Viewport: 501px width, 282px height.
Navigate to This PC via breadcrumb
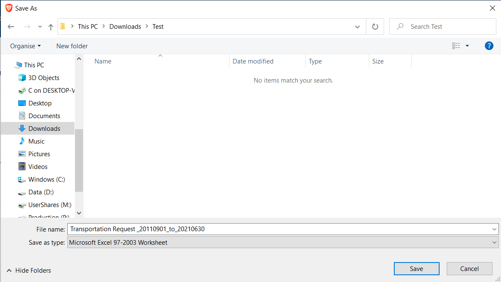88,26
